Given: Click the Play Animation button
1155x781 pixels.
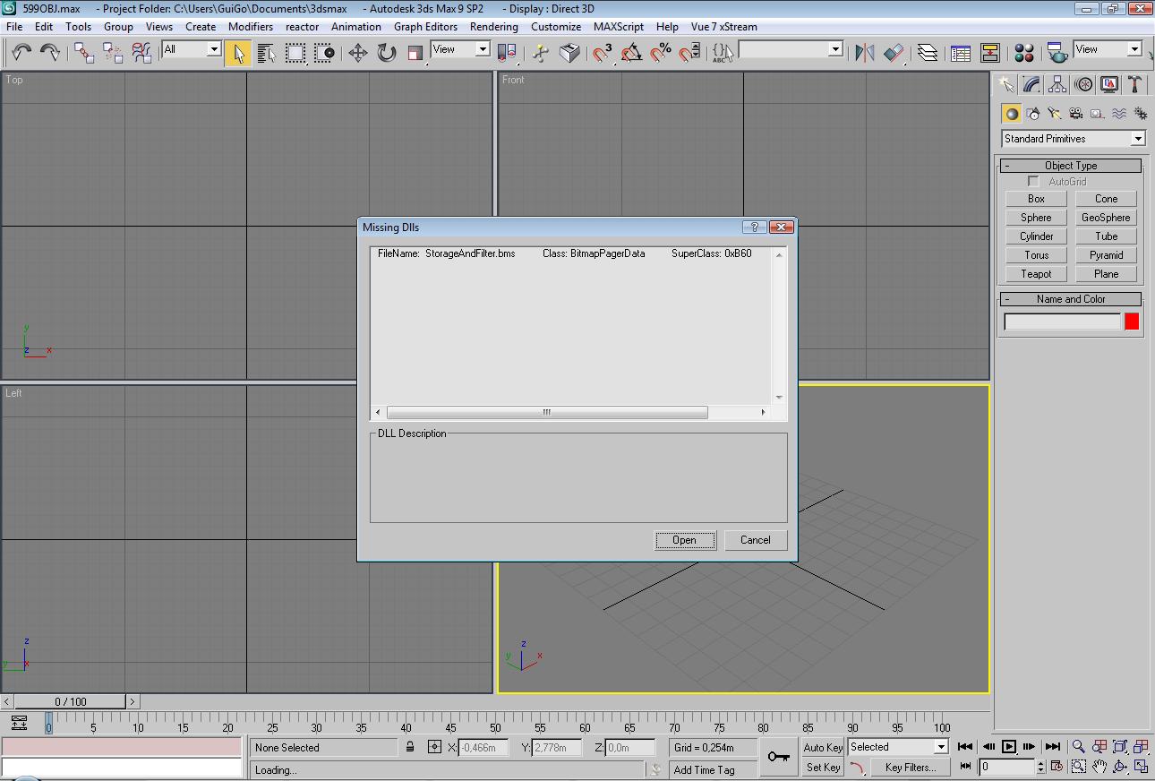Looking at the screenshot, I should 1009,747.
